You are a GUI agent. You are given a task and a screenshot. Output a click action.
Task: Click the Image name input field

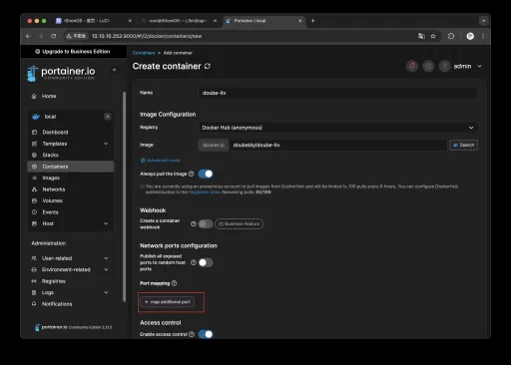pyautogui.click(x=338, y=145)
